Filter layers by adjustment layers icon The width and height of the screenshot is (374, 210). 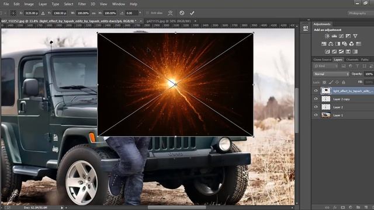click(351, 66)
